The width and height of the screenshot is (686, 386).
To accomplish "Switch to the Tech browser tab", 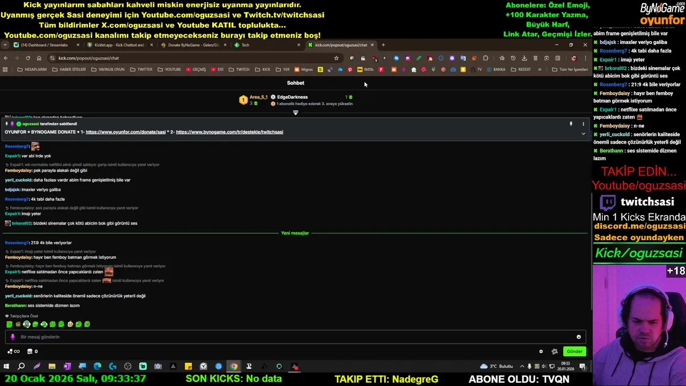I will click(266, 45).
